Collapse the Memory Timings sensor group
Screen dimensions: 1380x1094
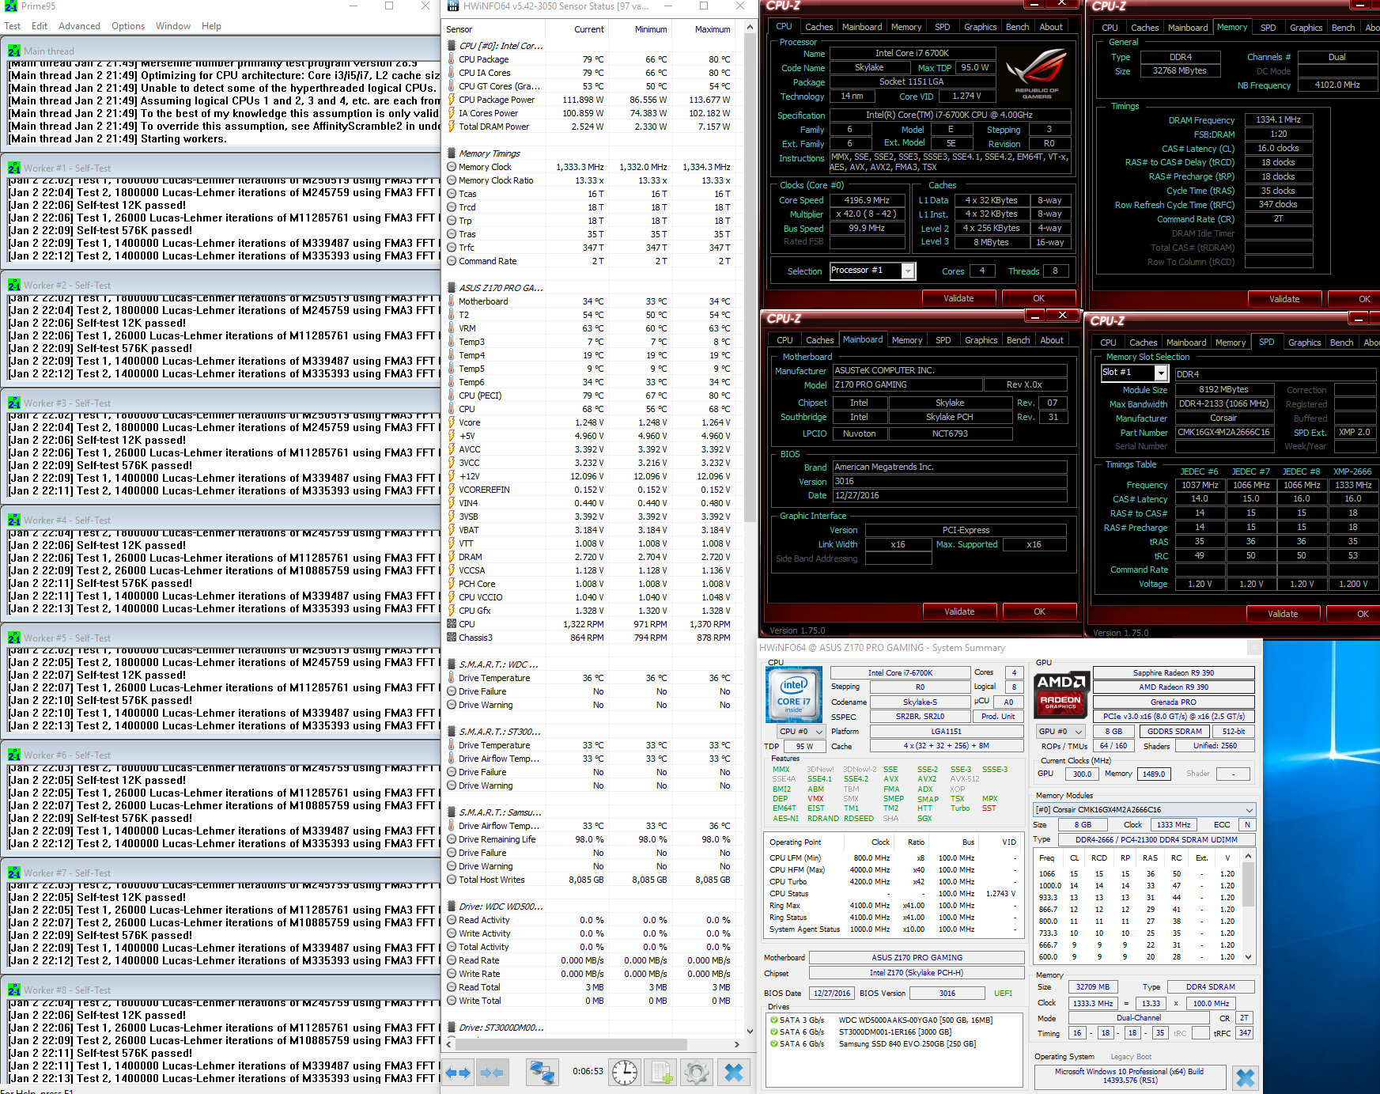pyautogui.click(x=452, y=153)
